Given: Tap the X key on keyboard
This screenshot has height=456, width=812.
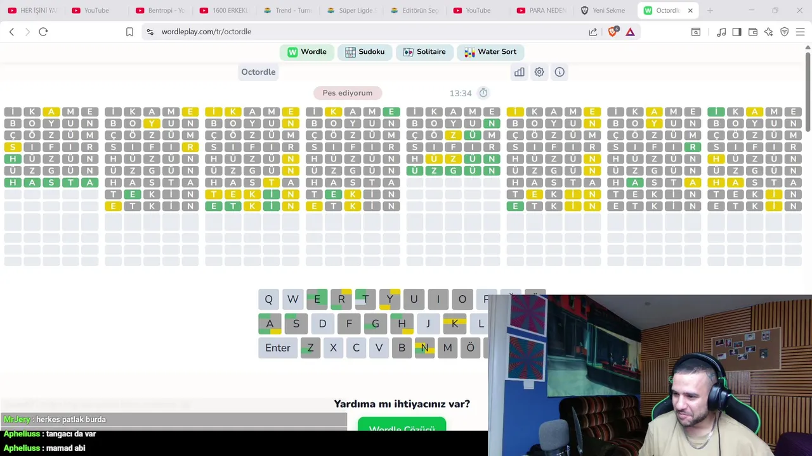Looking at the screenshot, I should pyautogui.click(x=333, y=348).
